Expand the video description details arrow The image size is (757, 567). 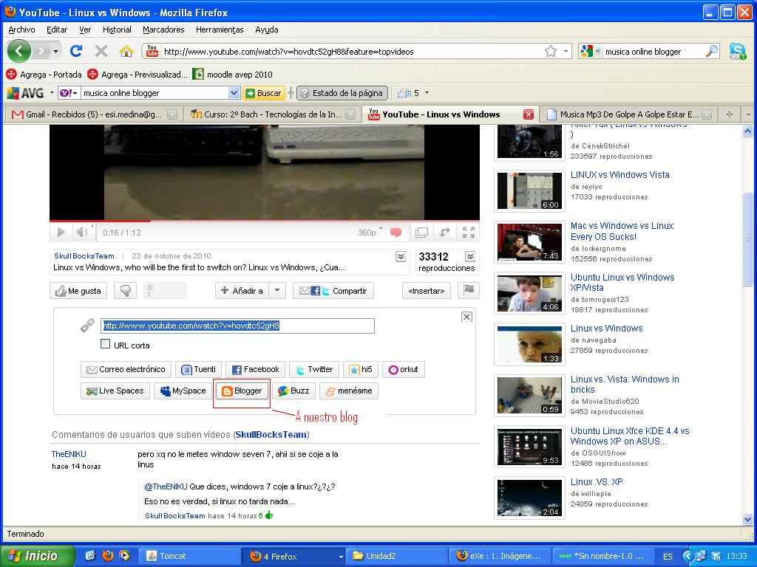coord(401,256)
